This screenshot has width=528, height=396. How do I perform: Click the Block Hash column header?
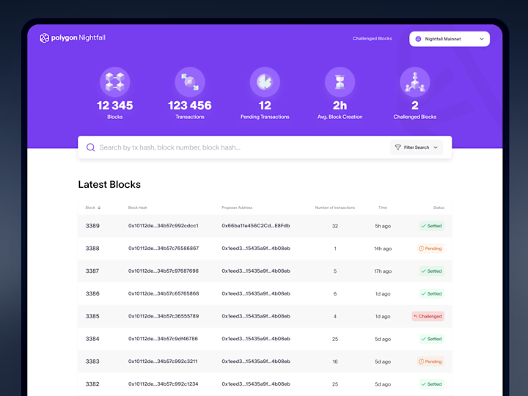[x=138, y=208]
